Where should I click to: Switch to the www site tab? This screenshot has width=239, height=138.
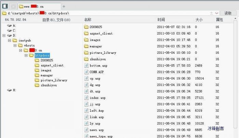tap(39, 7)
